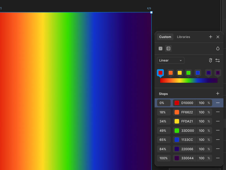Click the opacity field of the FF6622 stop
Viewport: 226px width, 170px height.
[204, 112]
